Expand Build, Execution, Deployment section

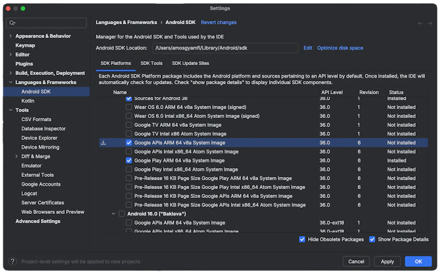pyautogui.click(x=10, y=73)
